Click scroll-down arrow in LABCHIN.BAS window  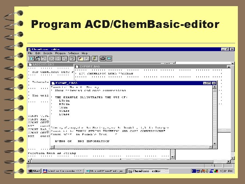pyautogui.click(x=173, y=157)
